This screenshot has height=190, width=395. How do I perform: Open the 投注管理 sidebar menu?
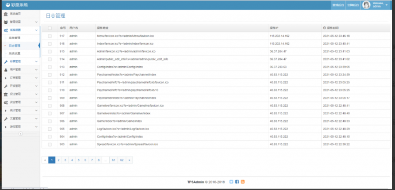pyautogui.click(x=15, y=94)
